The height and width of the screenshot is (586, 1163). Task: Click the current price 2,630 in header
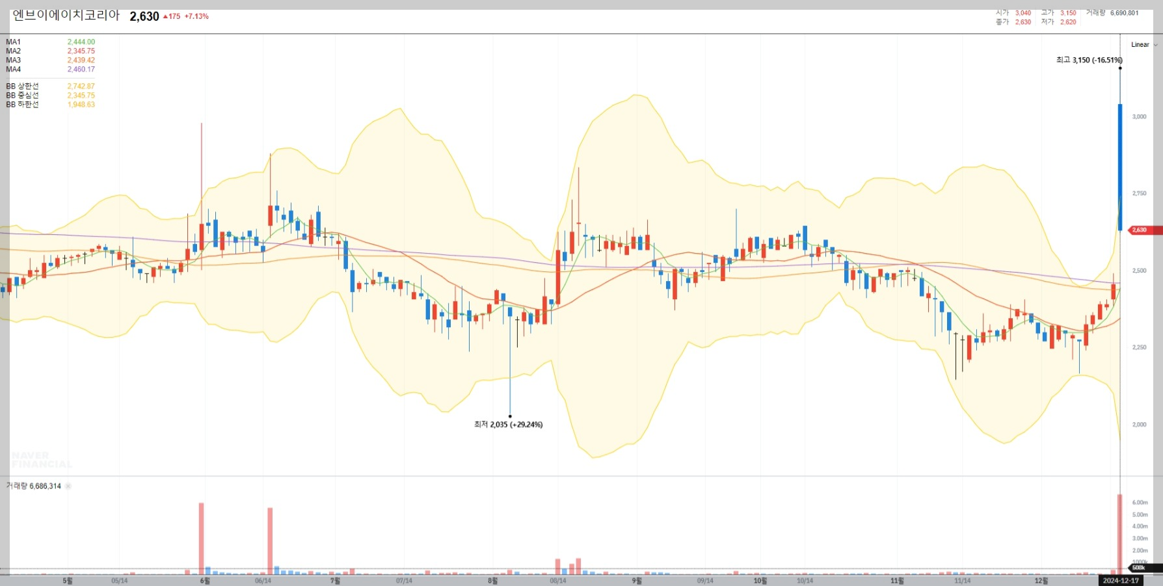(x=144, y=16)
